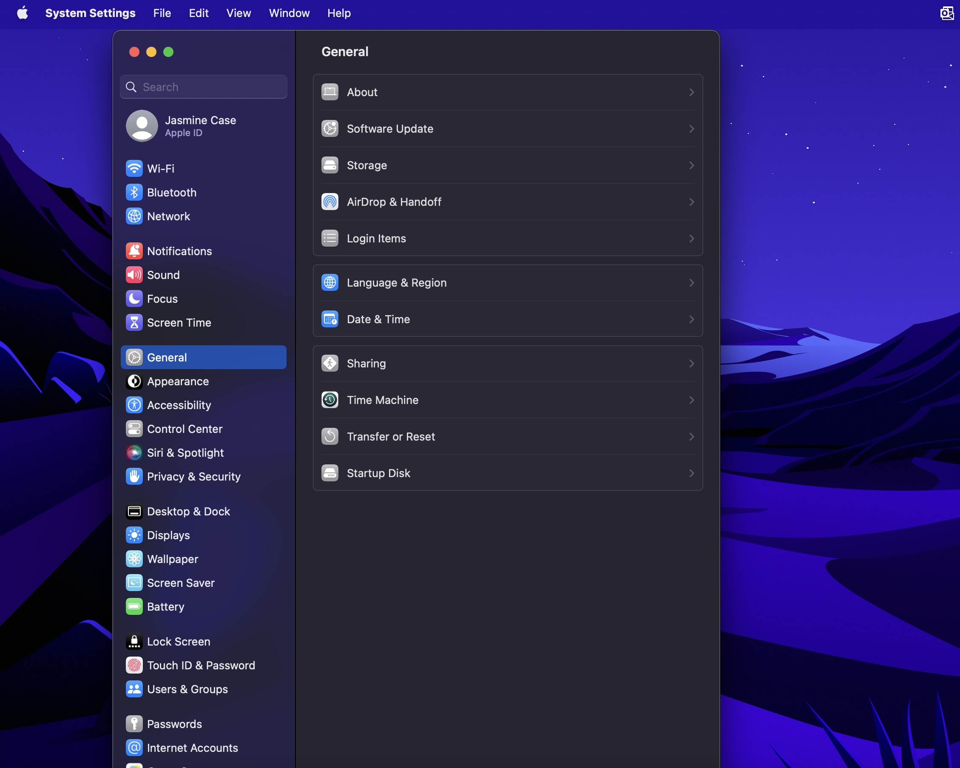The height and width of the screenshot is (768, 960).
Task: Open the System Settings menu
Action: tap(91, 13)
